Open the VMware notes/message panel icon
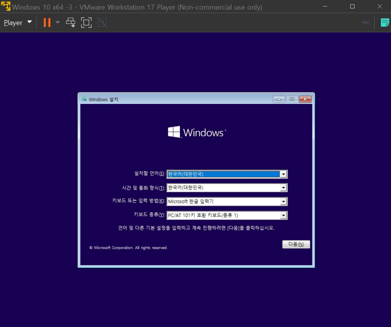This screenshot has height=327, width=391. point(385,23)
